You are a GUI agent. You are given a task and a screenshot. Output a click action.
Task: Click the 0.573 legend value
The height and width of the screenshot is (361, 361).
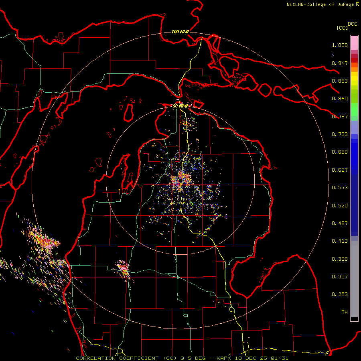coord(340,188)
